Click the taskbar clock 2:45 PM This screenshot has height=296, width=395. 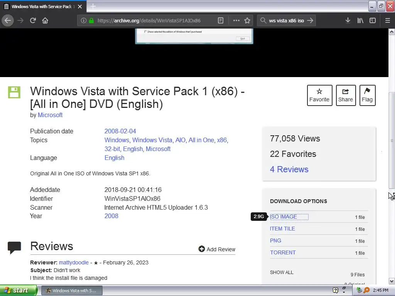[x=381, y=290]
